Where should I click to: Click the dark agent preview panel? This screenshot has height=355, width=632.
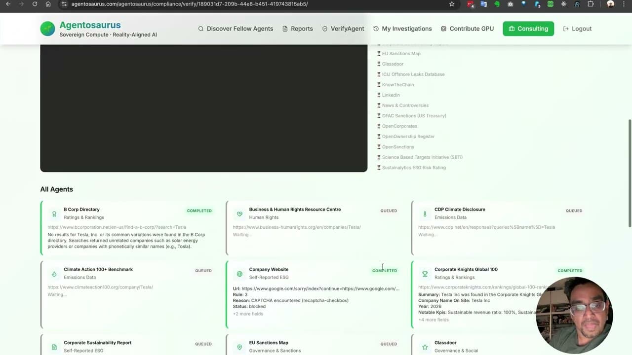pos(204,108)
